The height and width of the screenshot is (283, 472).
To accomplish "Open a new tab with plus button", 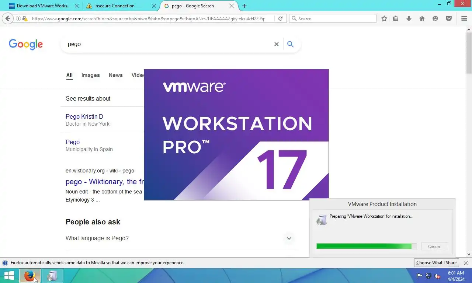I will (244, 6).
